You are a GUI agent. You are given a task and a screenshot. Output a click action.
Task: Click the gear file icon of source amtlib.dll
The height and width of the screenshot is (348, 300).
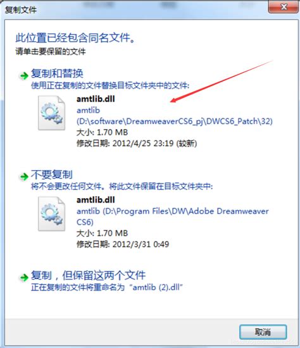tap(51, 113)
